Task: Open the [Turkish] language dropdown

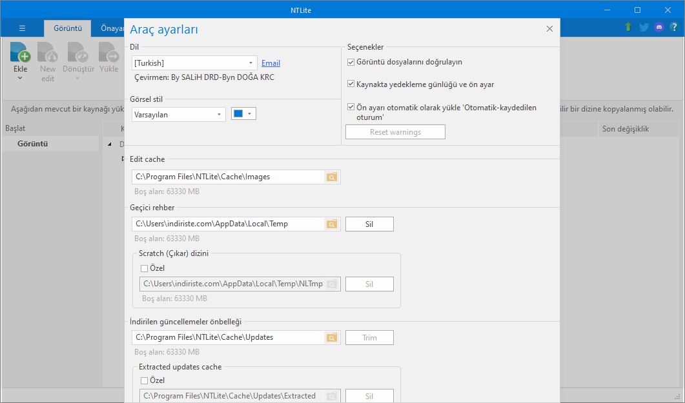Action: (x=194, y=63)
